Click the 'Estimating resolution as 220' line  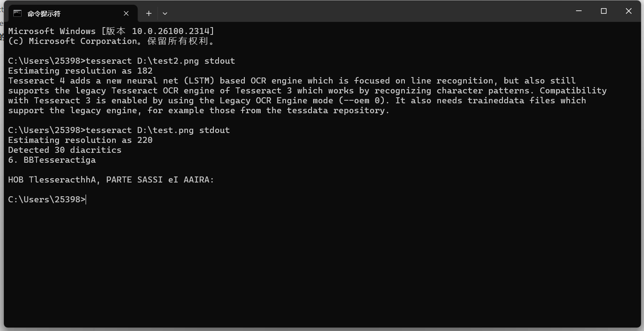[x=80, y=140]
